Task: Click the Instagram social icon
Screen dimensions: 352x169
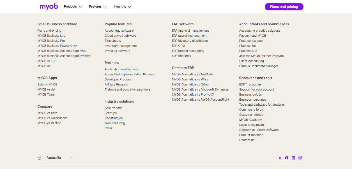Action: pos(300,158)
